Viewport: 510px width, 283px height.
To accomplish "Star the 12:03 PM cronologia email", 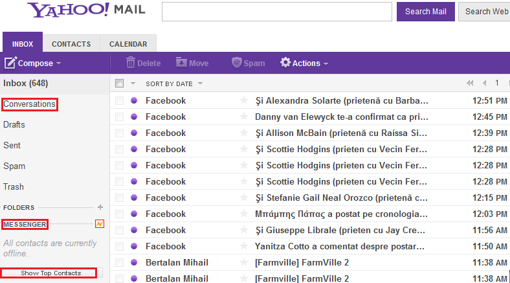I will point(244,214).
